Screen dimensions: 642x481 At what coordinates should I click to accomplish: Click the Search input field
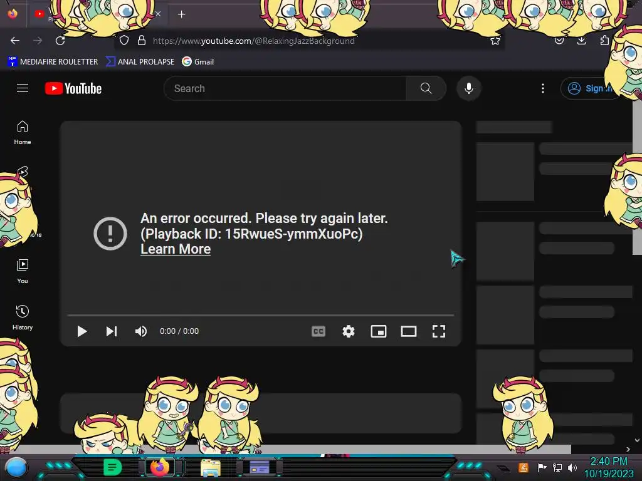point(285,88)
